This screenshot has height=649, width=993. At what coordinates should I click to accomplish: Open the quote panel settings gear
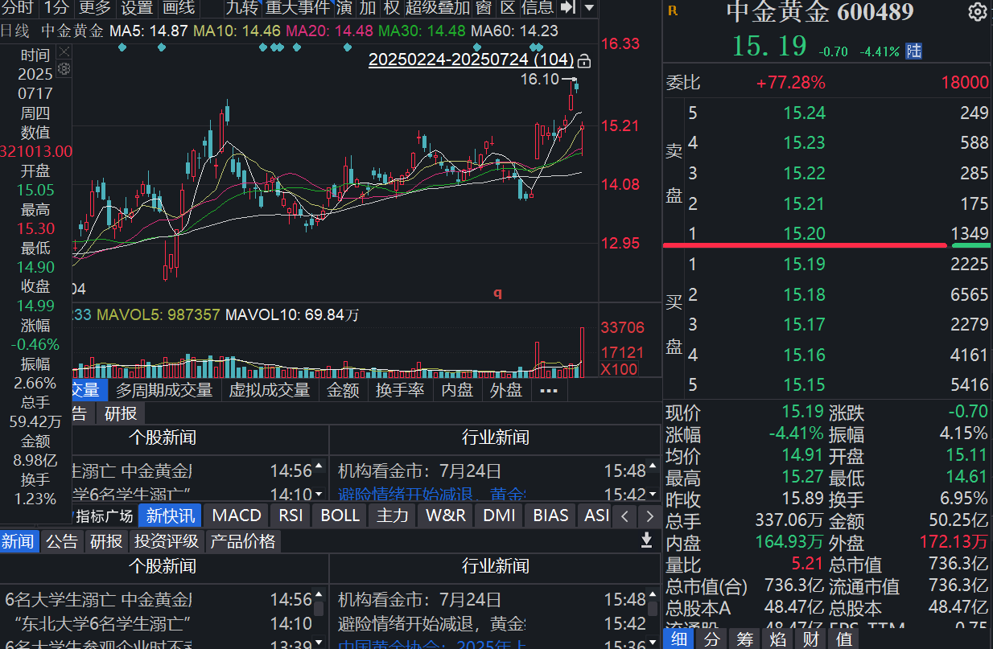coord(978,11)
